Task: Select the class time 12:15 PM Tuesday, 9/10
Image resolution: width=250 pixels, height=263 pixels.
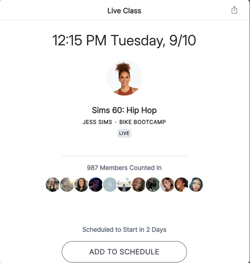Action: click(124, 40)
